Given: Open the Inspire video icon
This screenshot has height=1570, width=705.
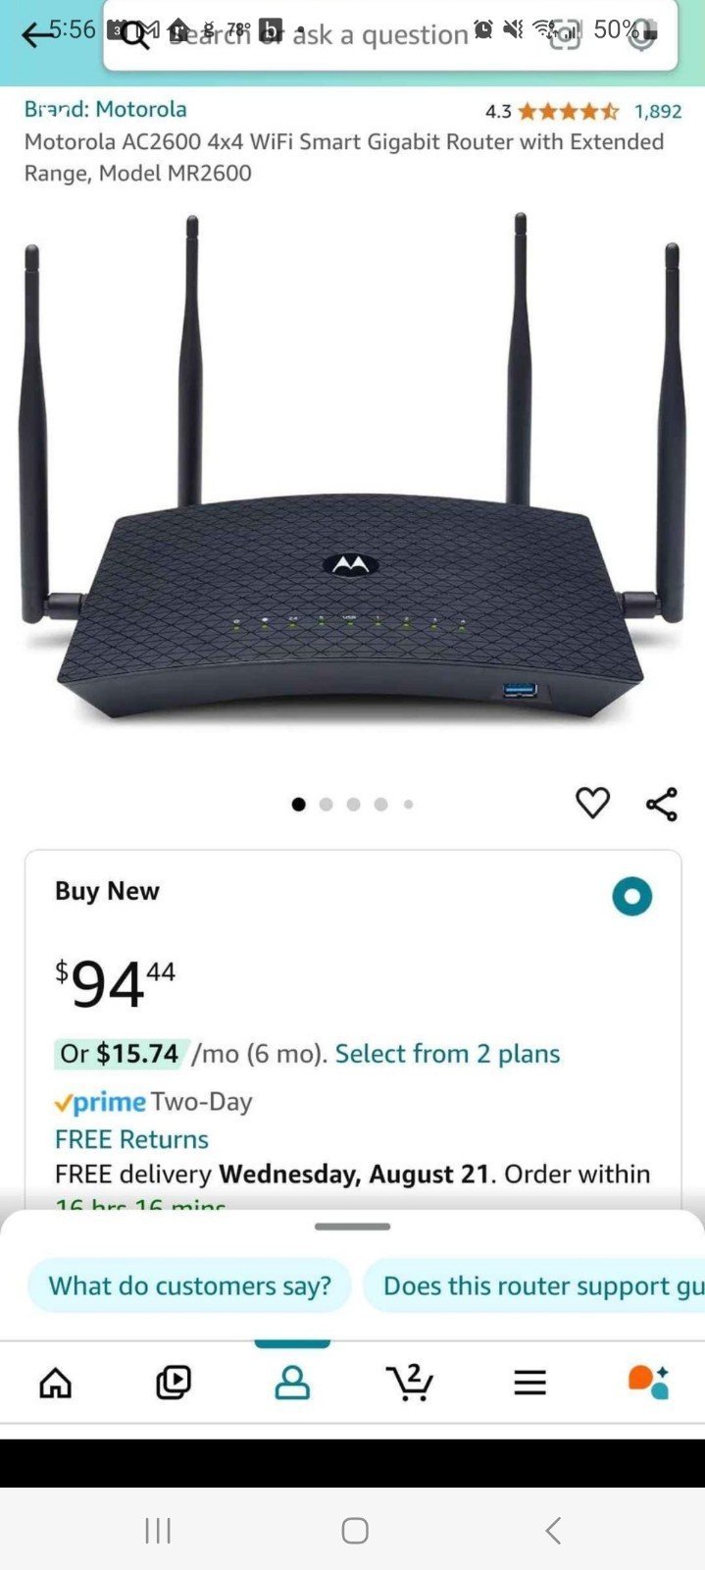Looking at the screenshot, I should [x=174, y=1383].
